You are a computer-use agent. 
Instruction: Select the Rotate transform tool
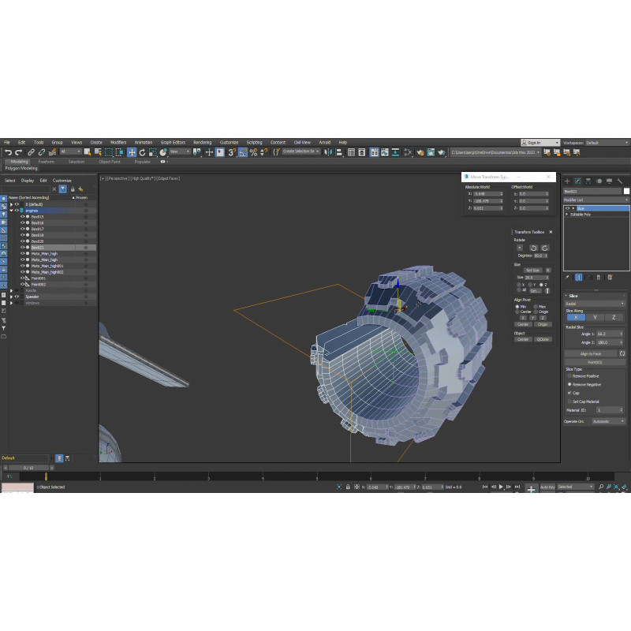(x=142, y=151)
